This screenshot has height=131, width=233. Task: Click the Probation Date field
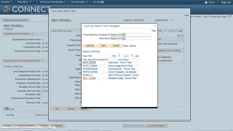45,95
